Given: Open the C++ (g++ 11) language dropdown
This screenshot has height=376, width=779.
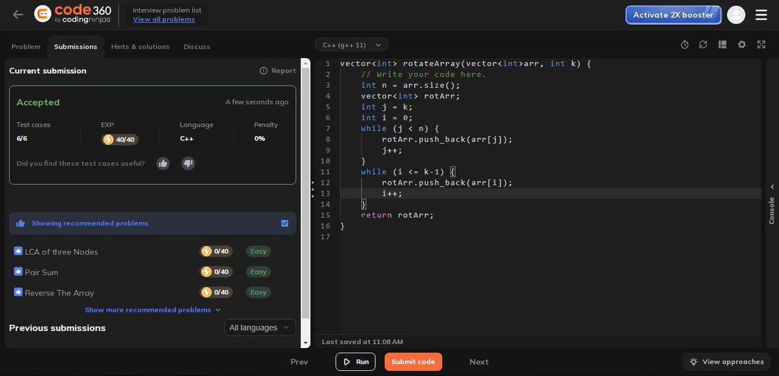Looking at the screenshot, I should click(x=351, y=45).
